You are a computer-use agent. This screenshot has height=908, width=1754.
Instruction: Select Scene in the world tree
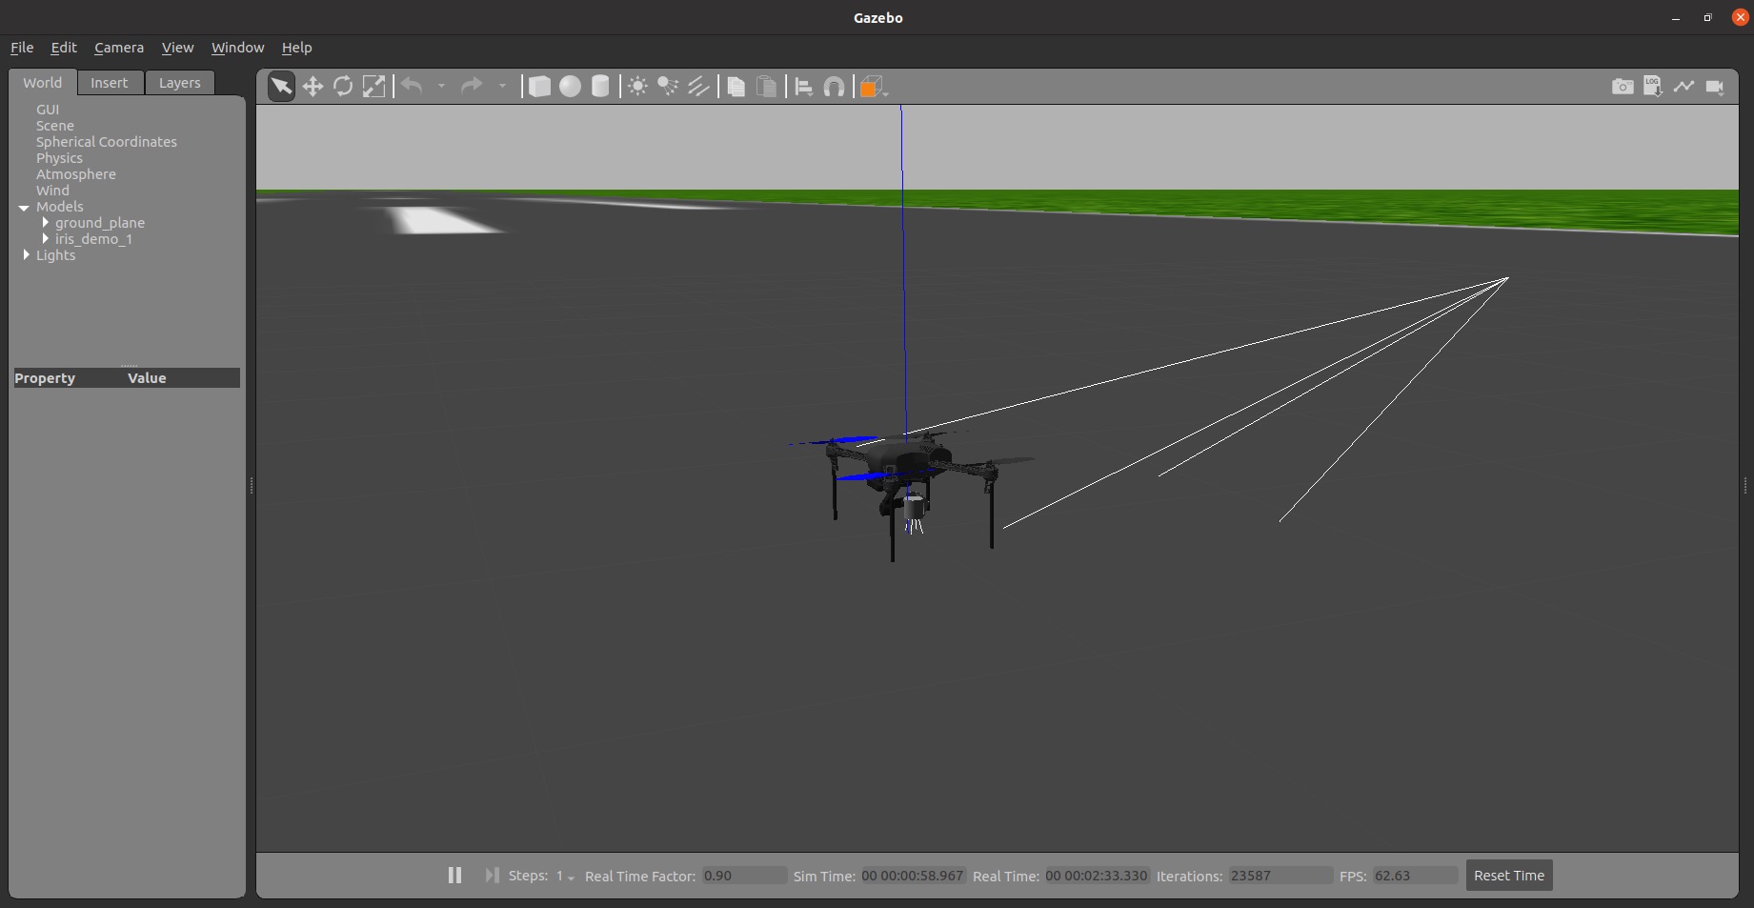click(55, 126)
